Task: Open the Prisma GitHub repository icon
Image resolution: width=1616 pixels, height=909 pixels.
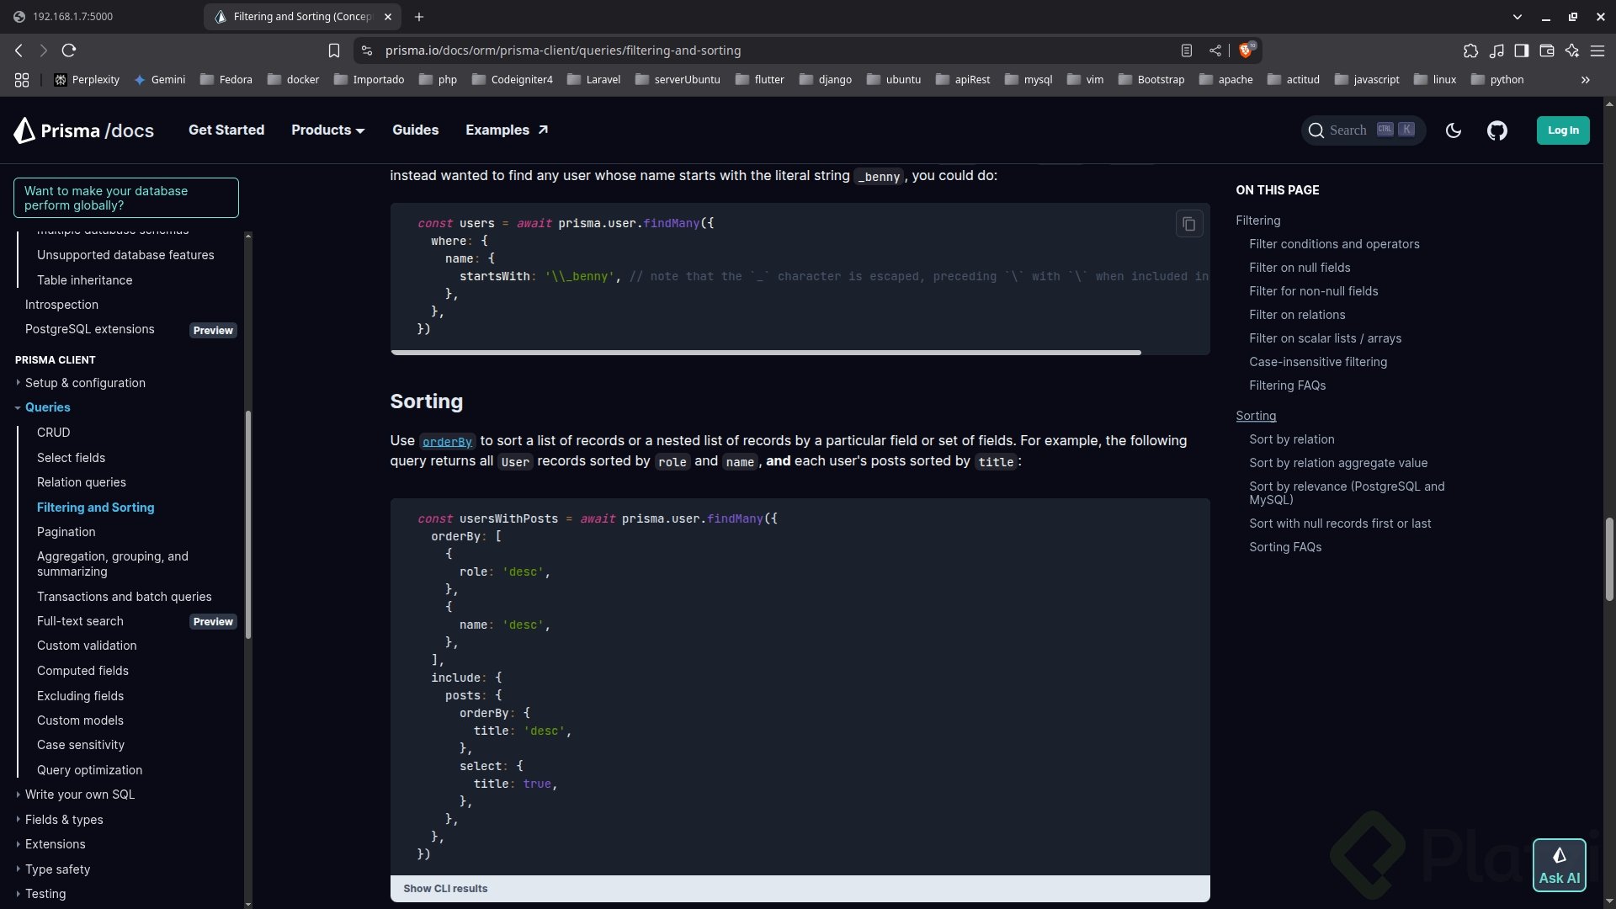Action: point(1496,130)
